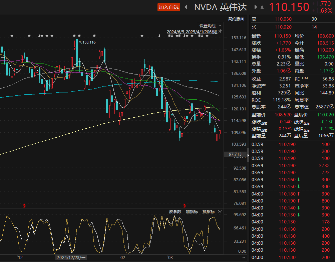Click 加指标 to add an indicator
Viewport: 335px width, 262px height.
(192, 211)
